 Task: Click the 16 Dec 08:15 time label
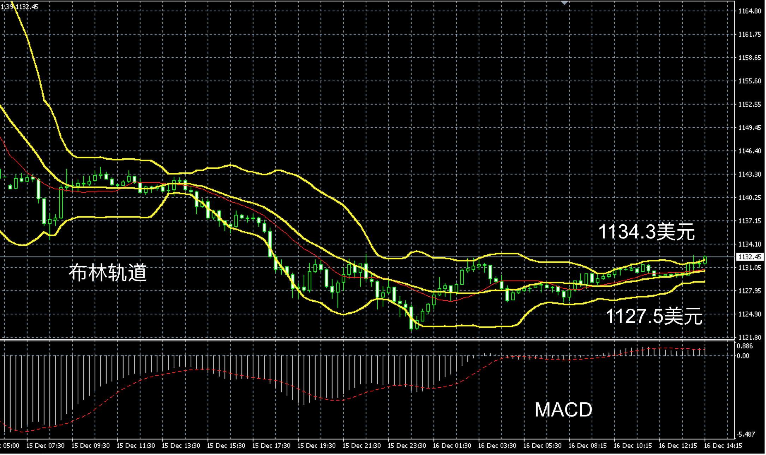587,445
